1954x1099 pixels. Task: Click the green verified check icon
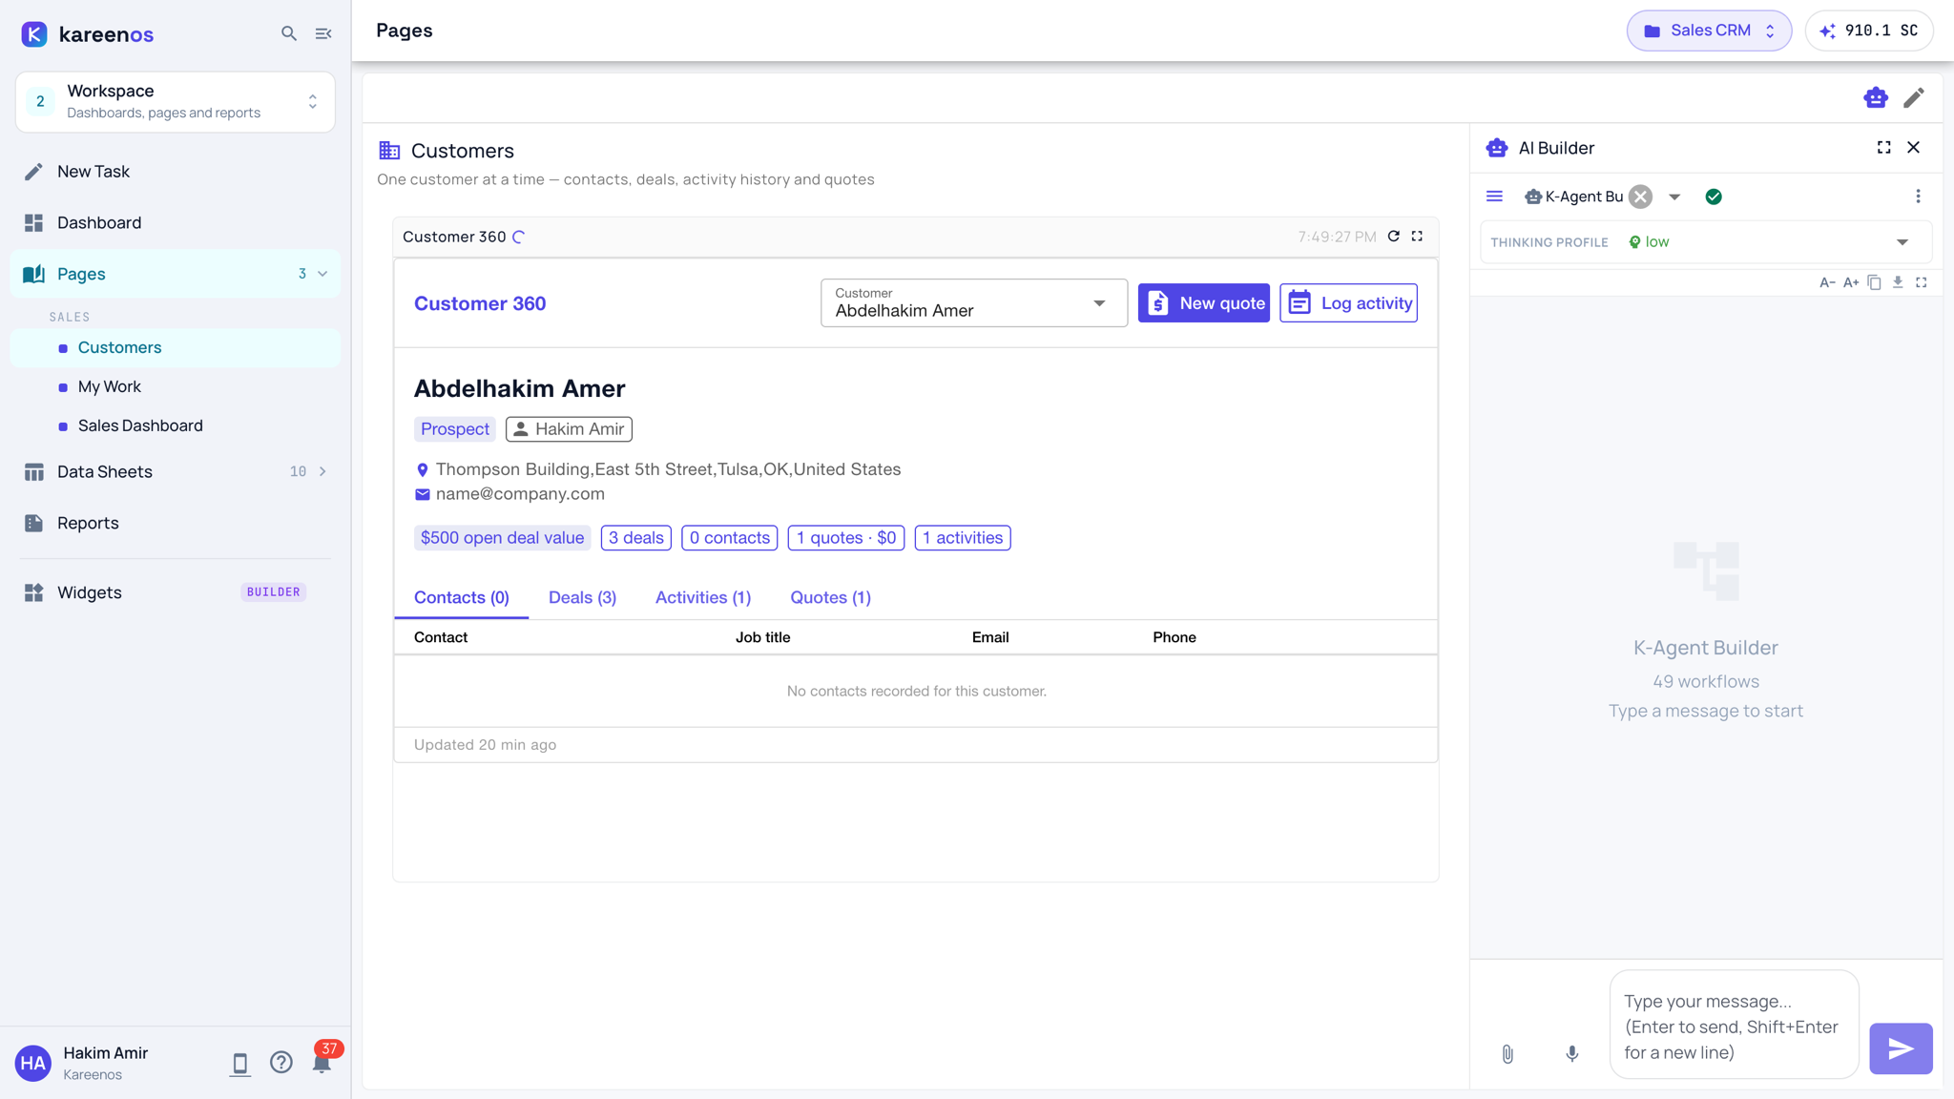coord(1715,197)
